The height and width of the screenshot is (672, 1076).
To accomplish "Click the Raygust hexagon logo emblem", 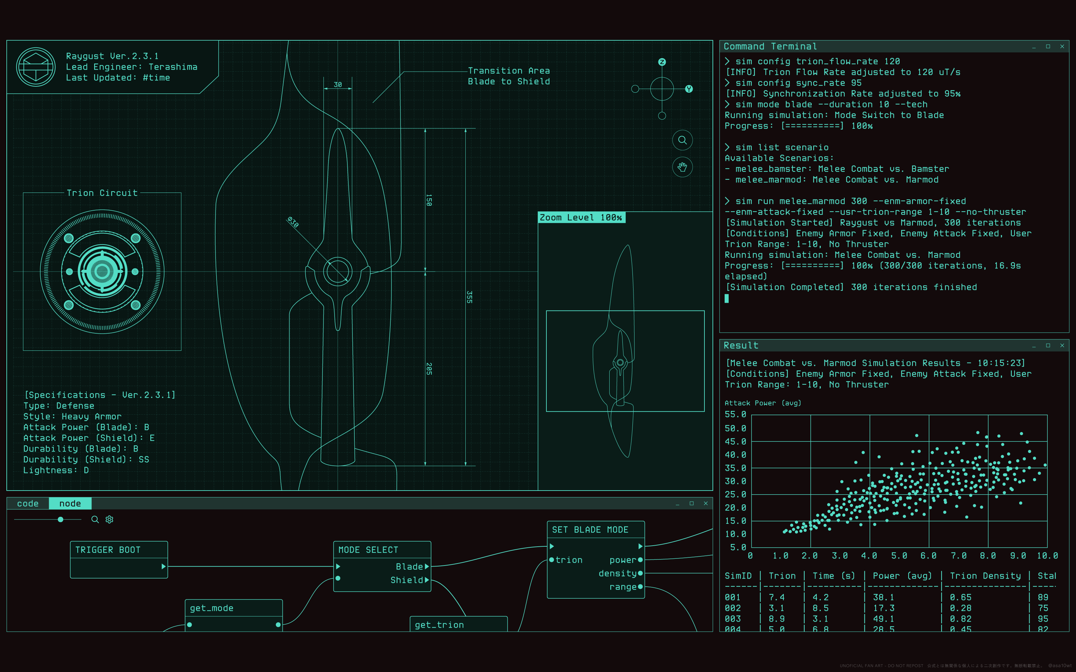I will 36,67.
